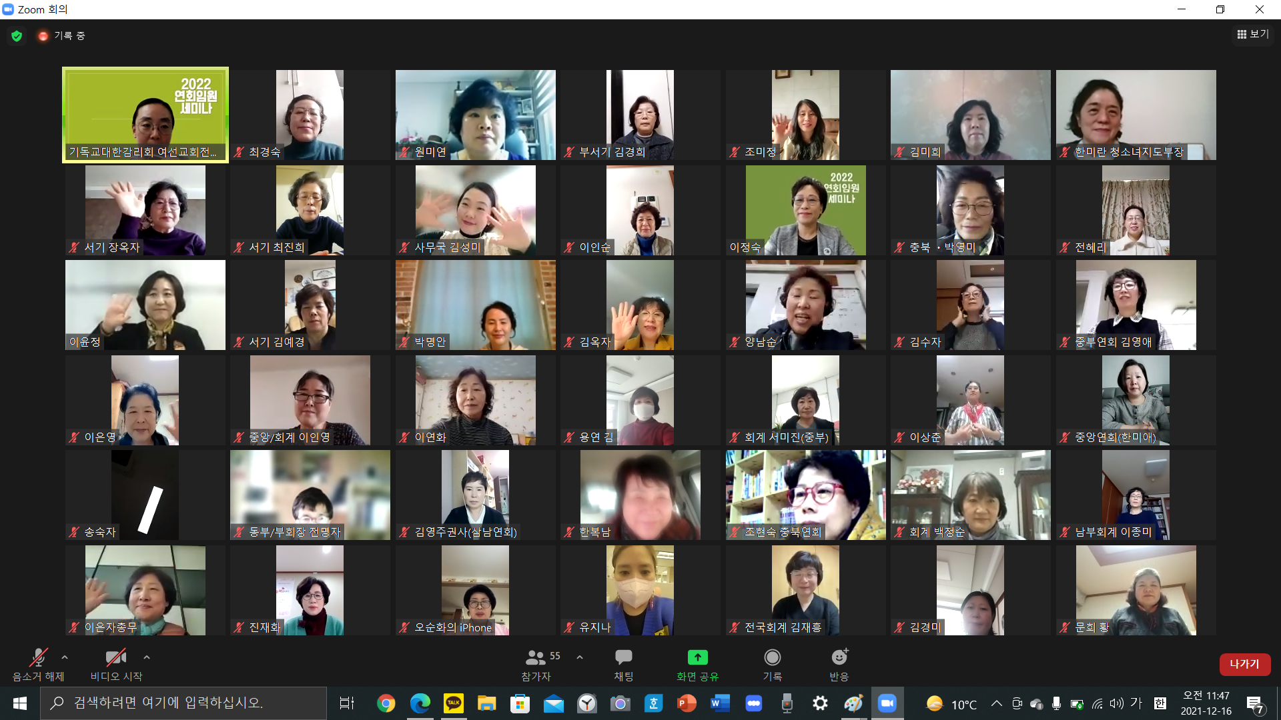Image resolution: width=1281 pixels, height=720 pixels.
Task: Start video (비디오 시작) toggle
Action: (115, 658)
